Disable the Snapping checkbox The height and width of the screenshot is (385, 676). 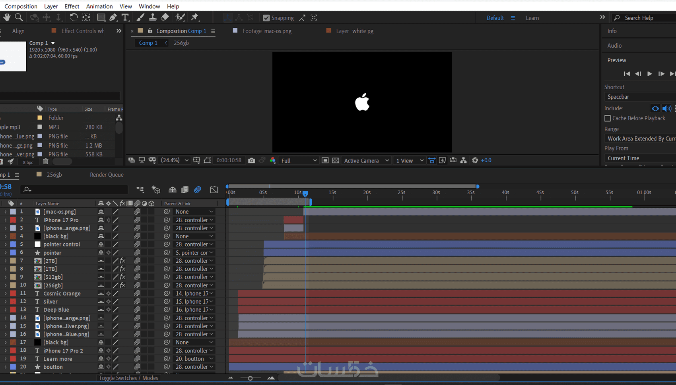[266, 18]
